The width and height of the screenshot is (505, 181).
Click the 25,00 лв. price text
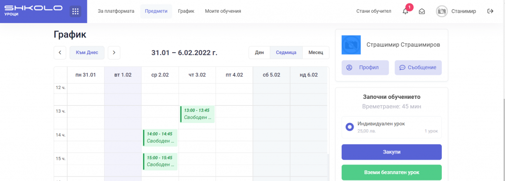click(x=367, y=131)
